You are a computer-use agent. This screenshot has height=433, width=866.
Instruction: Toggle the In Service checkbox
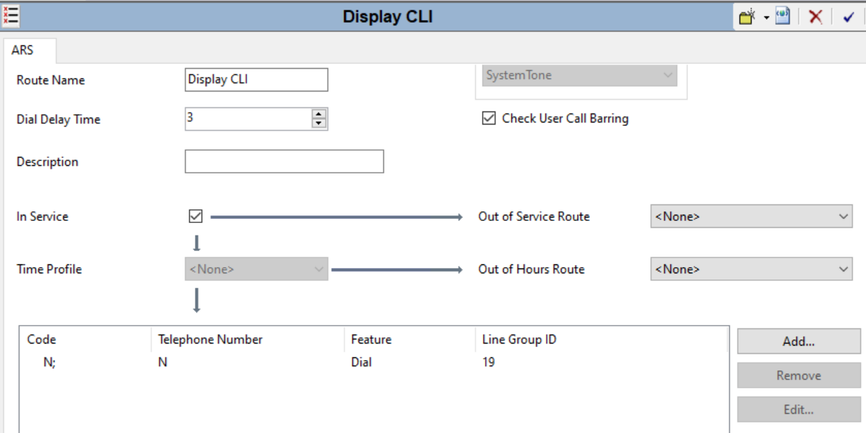(196, 216)
